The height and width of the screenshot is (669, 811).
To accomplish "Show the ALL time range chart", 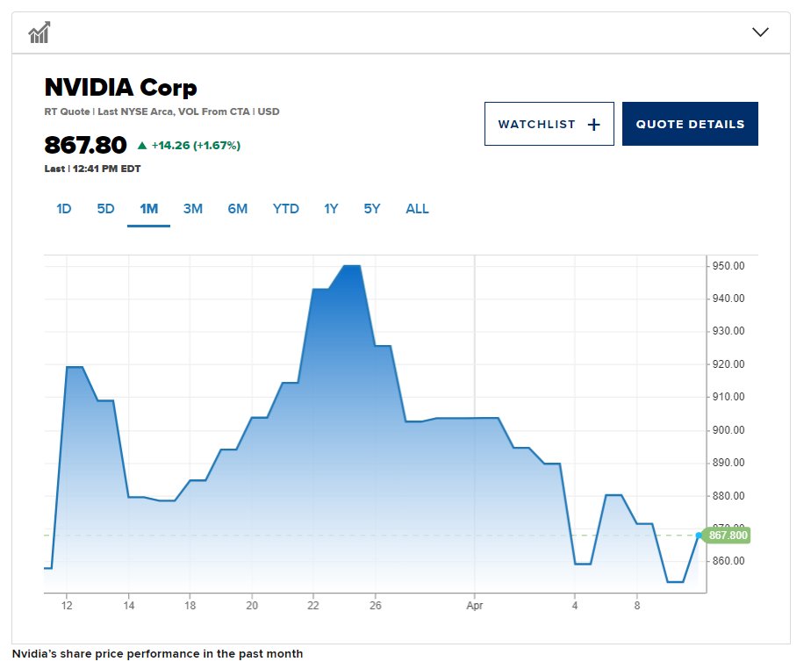I will [x=418, y=209].
